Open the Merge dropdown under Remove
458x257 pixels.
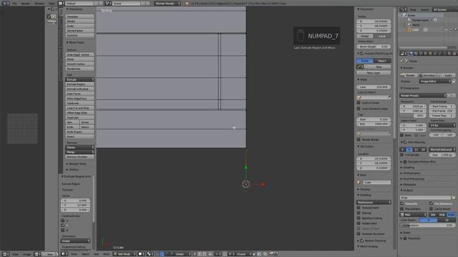click(x=79, y=152)
